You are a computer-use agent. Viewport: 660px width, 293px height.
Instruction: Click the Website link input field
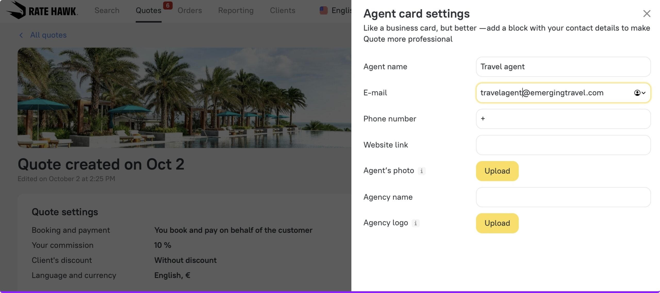click(563, 145)
